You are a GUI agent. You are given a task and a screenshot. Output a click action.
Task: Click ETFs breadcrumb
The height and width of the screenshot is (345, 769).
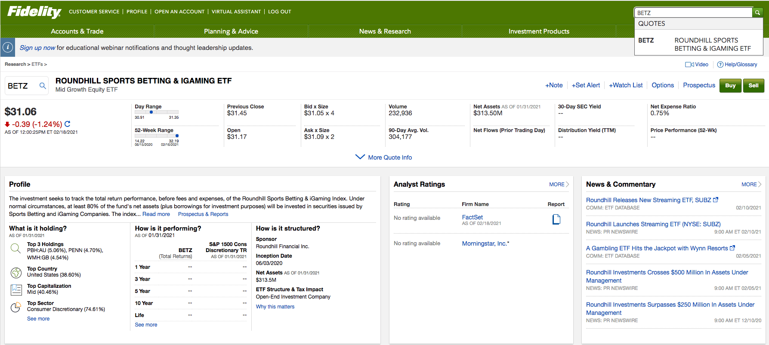point(37,64)
